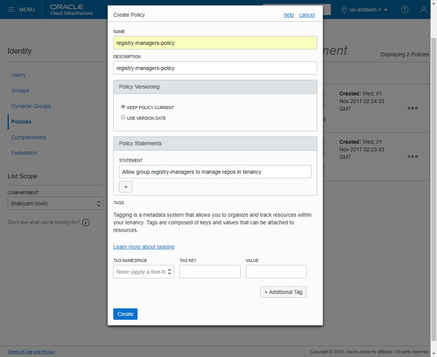Navigate to Groups in the sidebar

(x=20, y=90)
